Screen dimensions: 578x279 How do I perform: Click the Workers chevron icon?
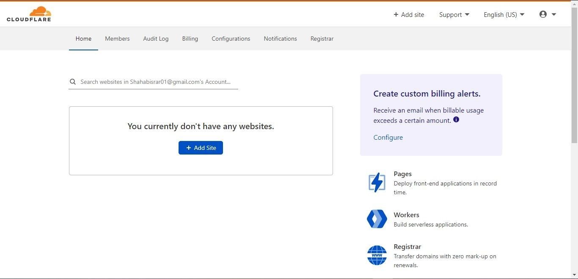point(377,219)
